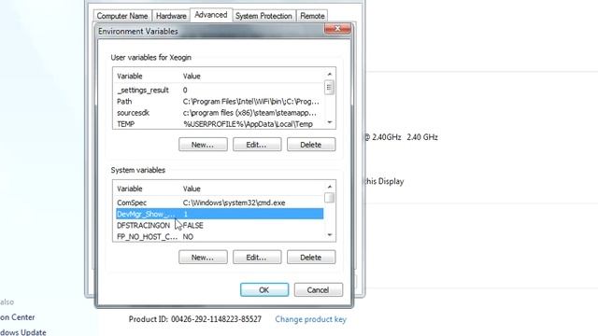The image size is (598, 336).
Task: Switch to the Remote tab
Action: click(312, 16)
